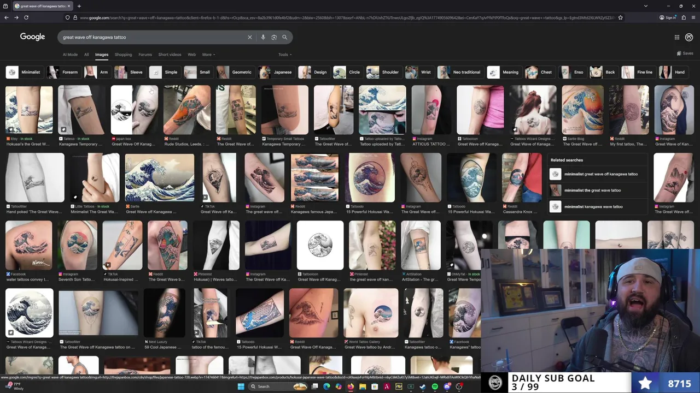The image size is (700, 393).
Task: Switch to the Short videos tab
Action: (170, 55)
